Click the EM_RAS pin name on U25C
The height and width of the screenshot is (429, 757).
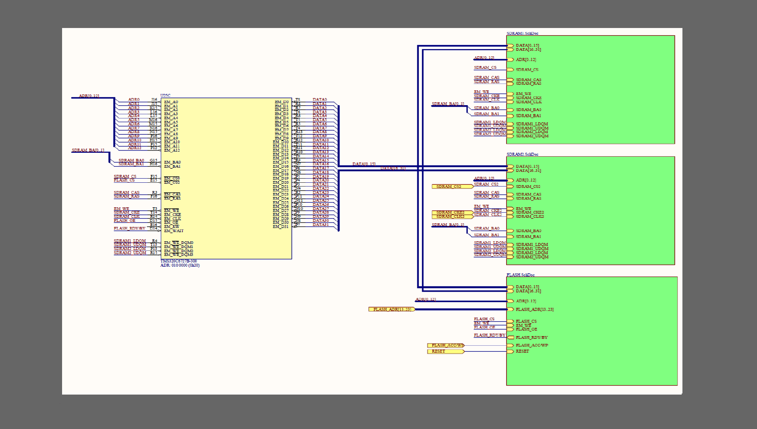tap(172, 199)
